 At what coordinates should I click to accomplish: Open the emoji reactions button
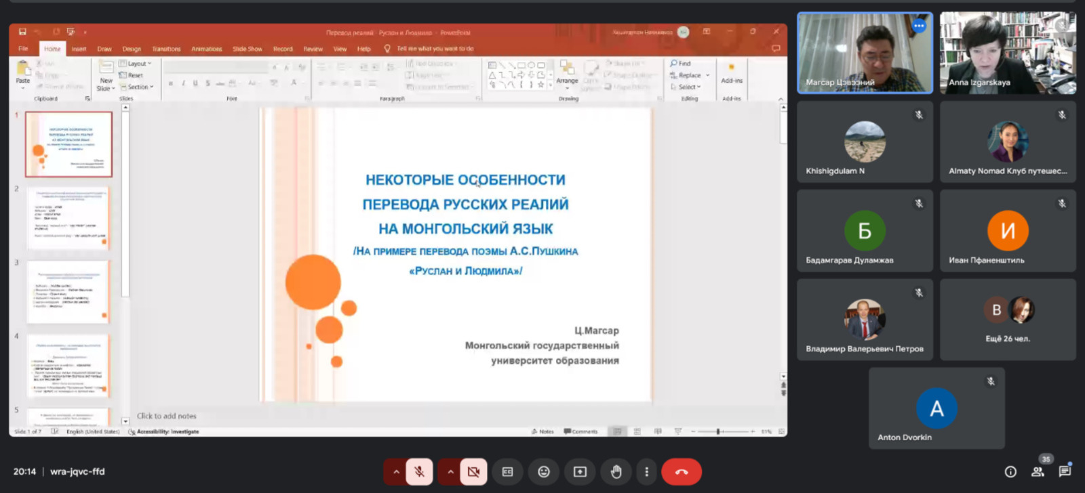point(543,472)
